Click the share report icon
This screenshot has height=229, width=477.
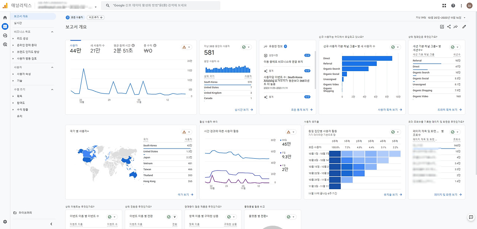click(x=449, y=26)
